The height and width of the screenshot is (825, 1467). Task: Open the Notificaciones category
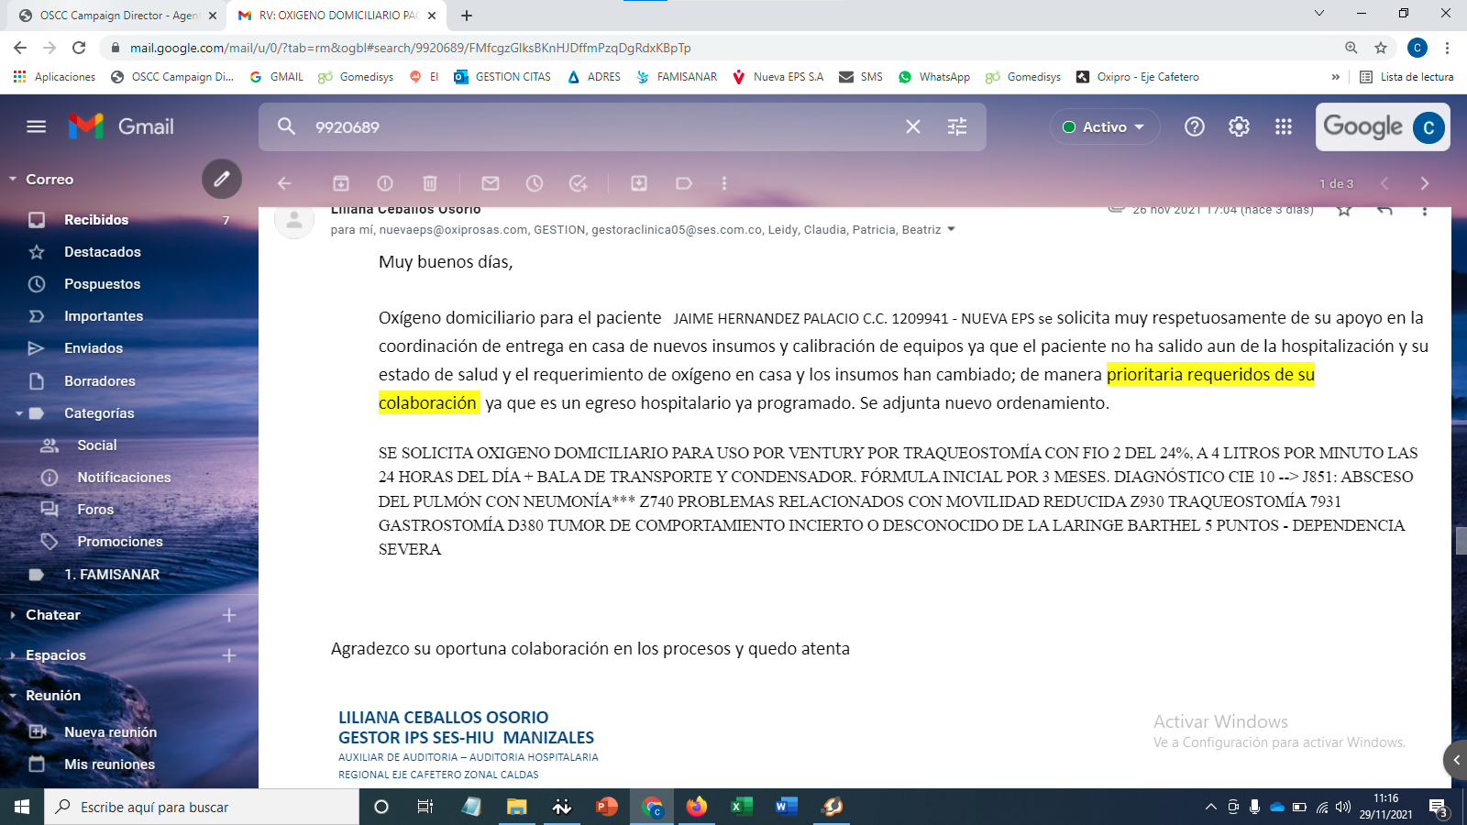point(125,478)
